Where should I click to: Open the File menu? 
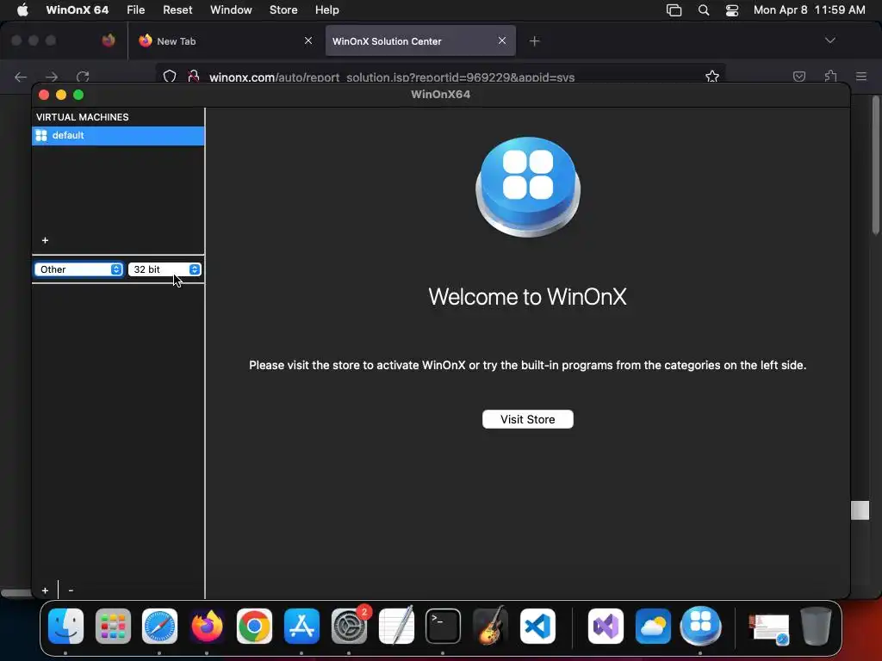pos(135,10)
